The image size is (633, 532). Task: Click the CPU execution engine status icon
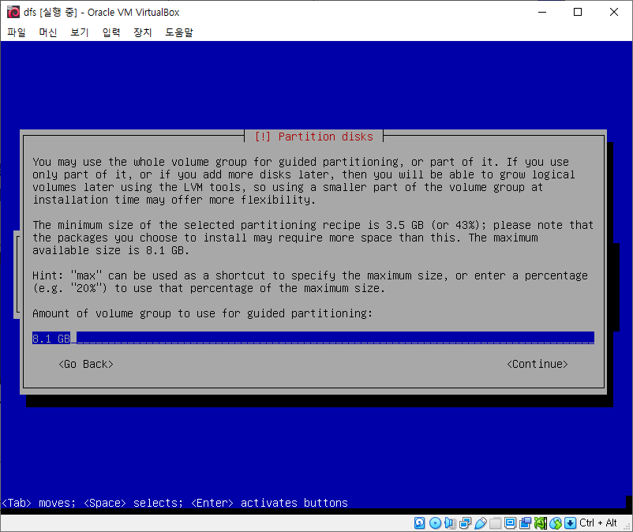click(x=541, y=523)
